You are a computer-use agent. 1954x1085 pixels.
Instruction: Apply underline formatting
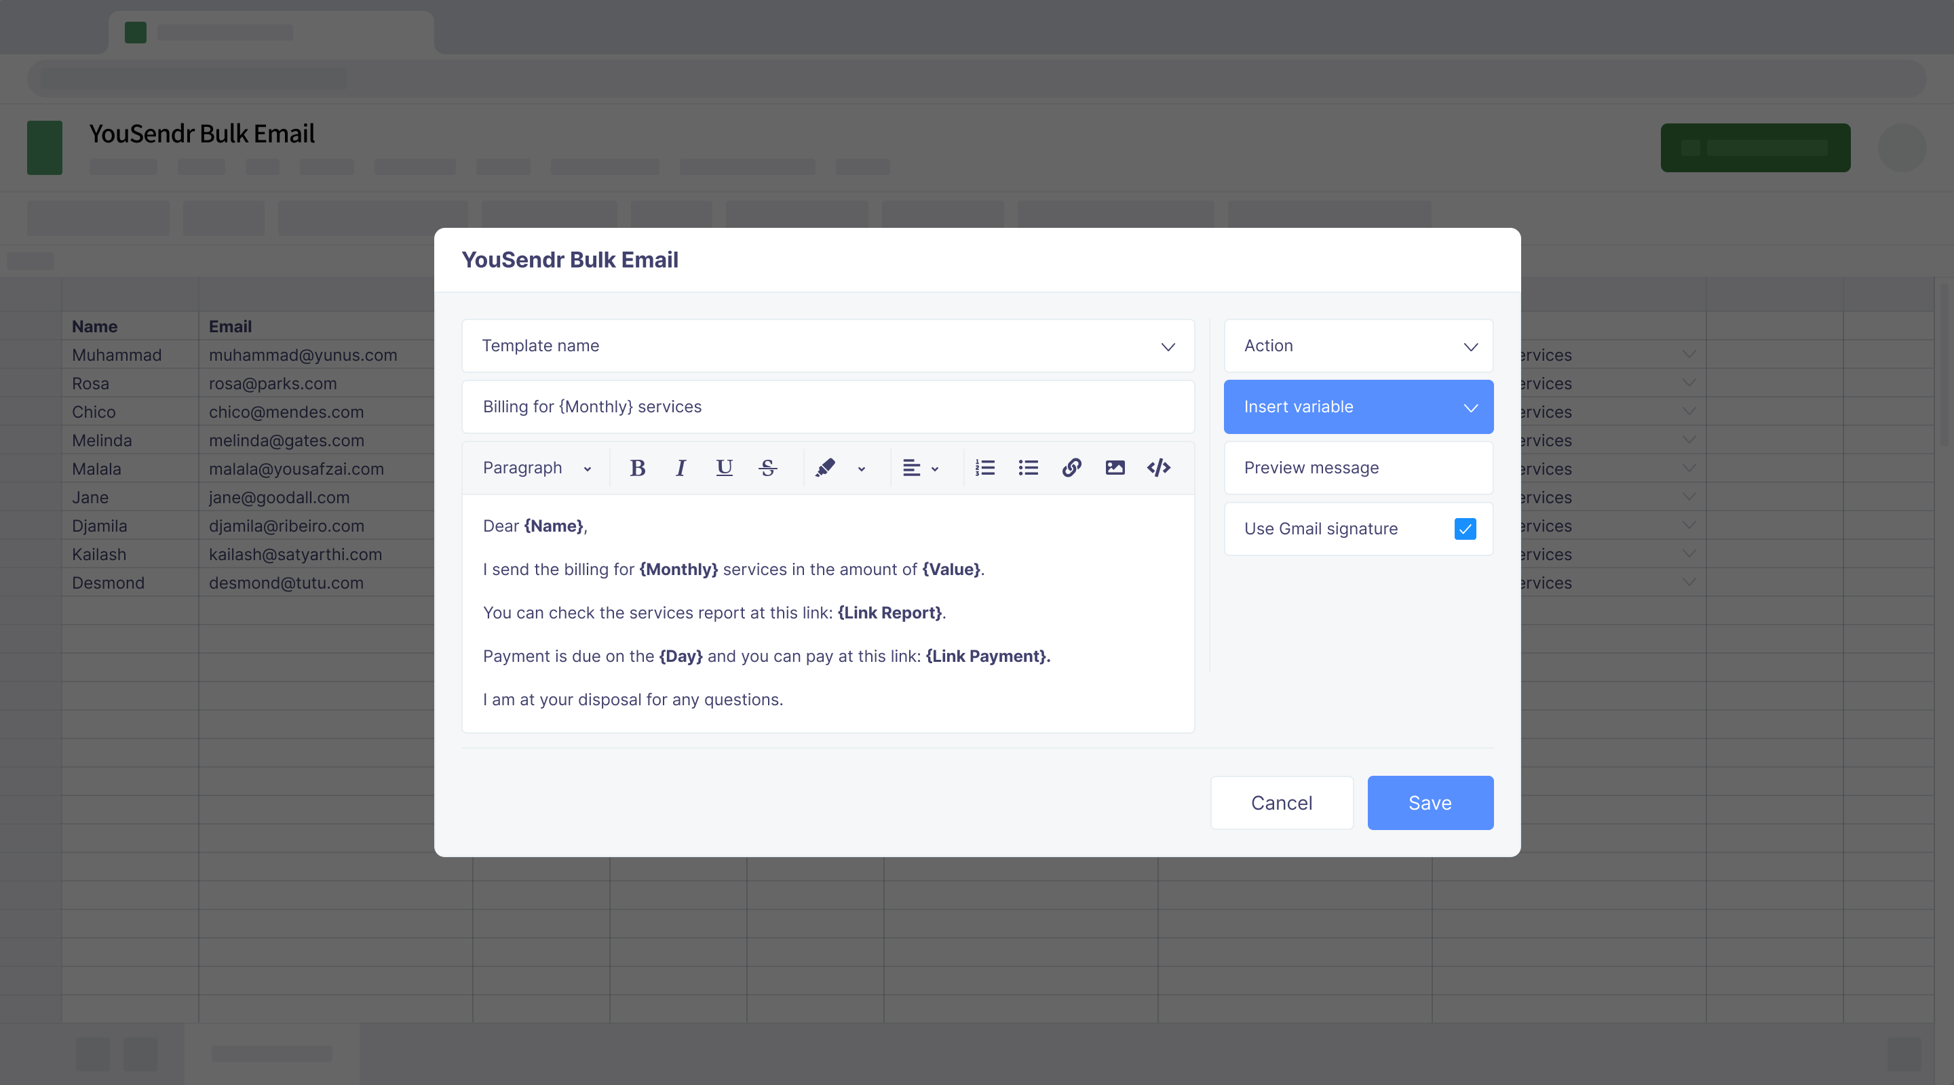click(x=724, y=468)
